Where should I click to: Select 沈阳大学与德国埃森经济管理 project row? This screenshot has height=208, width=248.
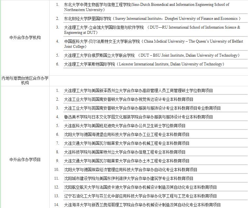tap(131, 170)
